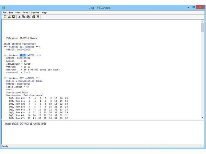Screen dimensions: 206x154
Task: Click the scroll down arrow of the log pane
Action: tap(202, 117)
